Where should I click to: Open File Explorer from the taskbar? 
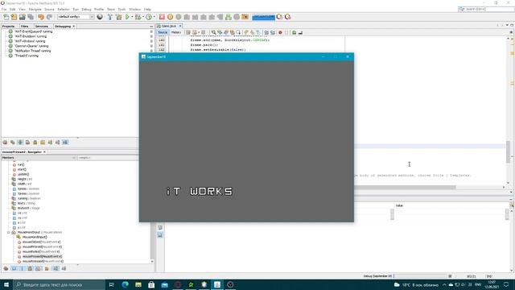[x=138, y=284]
